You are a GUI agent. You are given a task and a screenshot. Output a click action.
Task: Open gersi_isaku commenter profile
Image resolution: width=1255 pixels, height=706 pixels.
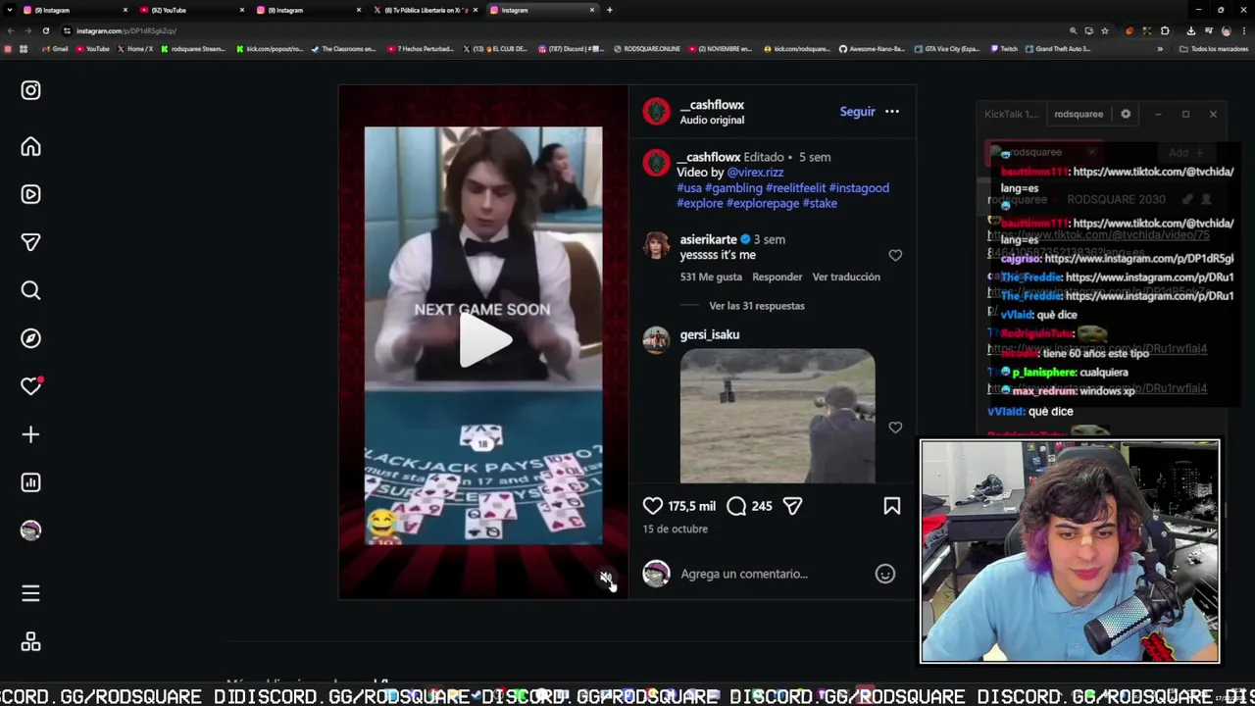pos(710,335)
